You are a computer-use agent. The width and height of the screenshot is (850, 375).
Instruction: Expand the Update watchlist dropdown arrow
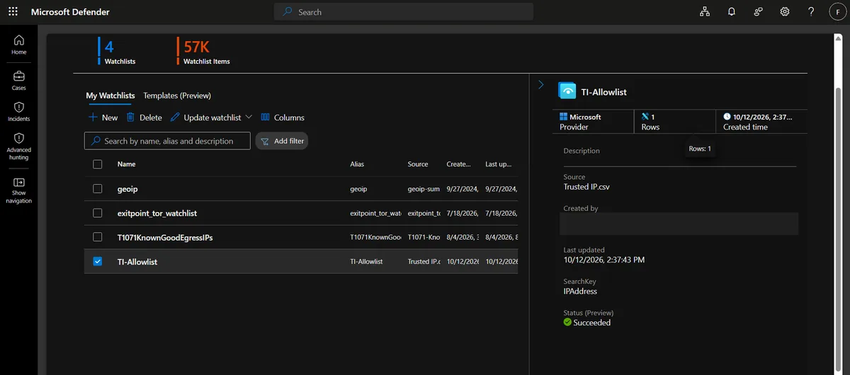point(249,117)
